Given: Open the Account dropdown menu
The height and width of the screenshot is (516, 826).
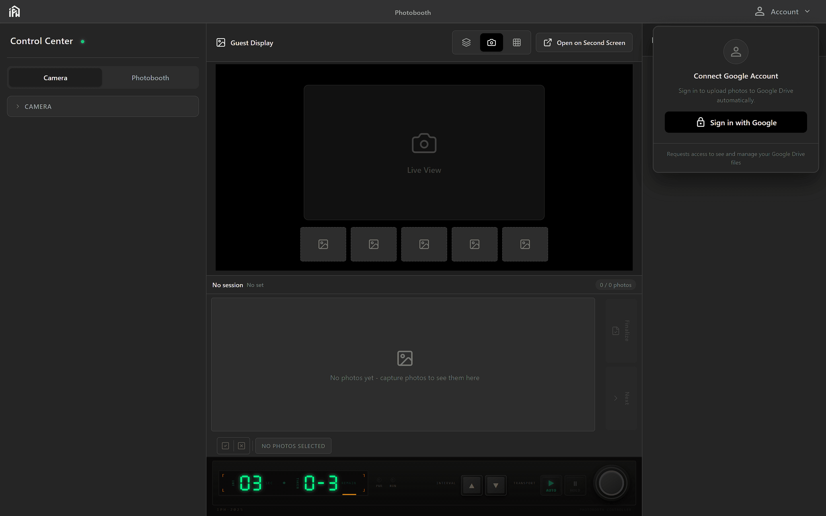Looking at the screenshot, I should (x=782, y=11).
